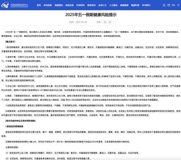This screenshot has height=160, width=181.
Task: Open the WeChat icon in header
Action: click(x=164, y=5)
